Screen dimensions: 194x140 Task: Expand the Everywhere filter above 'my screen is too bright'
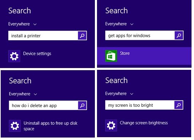click(x=119, y=93)
